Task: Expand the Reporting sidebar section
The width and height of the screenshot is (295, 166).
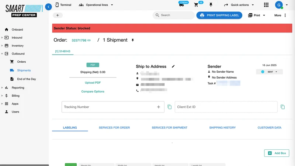Action: (2, 88)
